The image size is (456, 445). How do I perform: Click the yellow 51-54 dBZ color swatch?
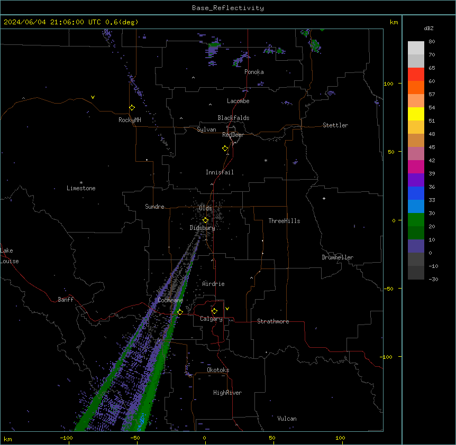point(416,114)
